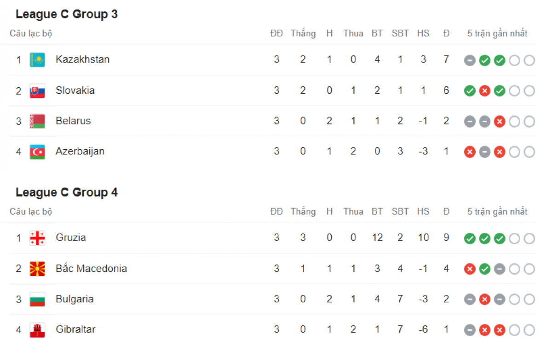Click Group 4's '5 trận gần nhất' header
552x355 pixels.
click(x=497, y=212)
